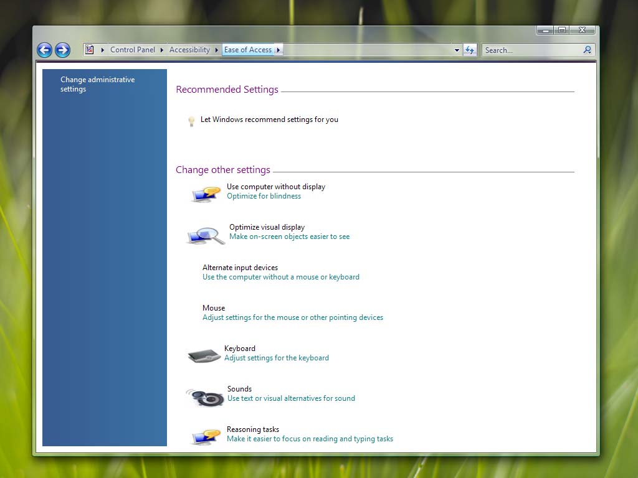Open Use text or visual alternatives link

pyautogui.click(x=291, y=398)
